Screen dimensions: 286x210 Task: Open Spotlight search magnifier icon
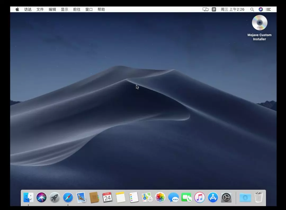pyautogui.click(x=252, y=10)
